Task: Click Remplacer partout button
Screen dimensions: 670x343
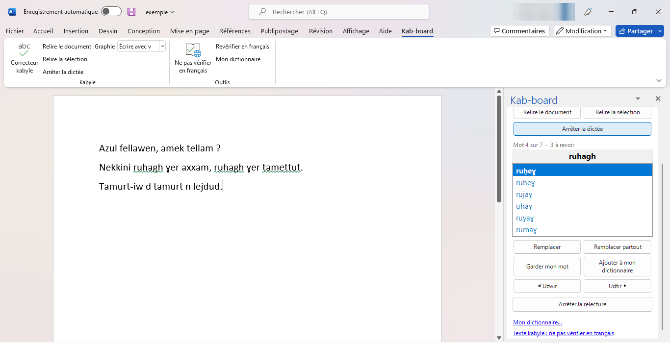Action: [x=618, y=247]
